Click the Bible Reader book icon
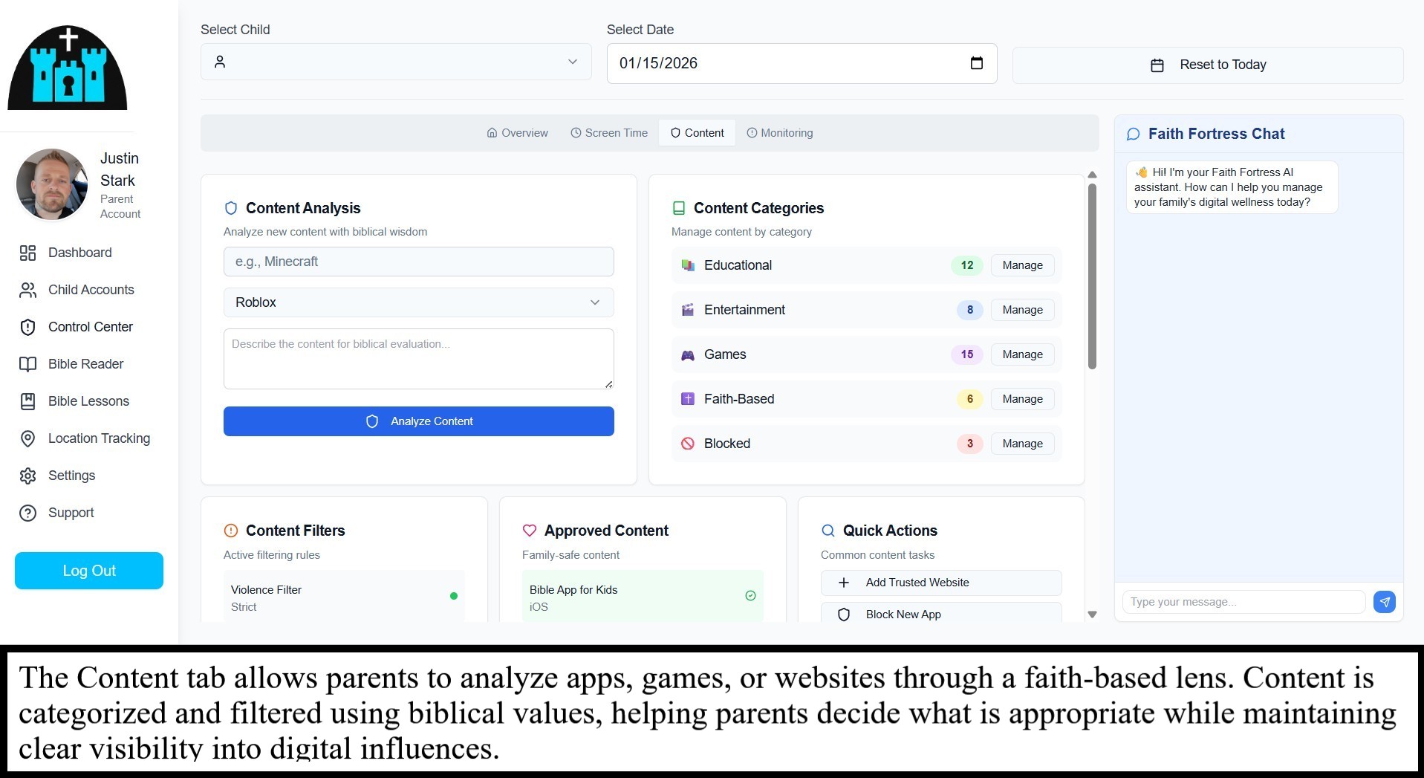 pyautogui.click(x=27, y=364)
